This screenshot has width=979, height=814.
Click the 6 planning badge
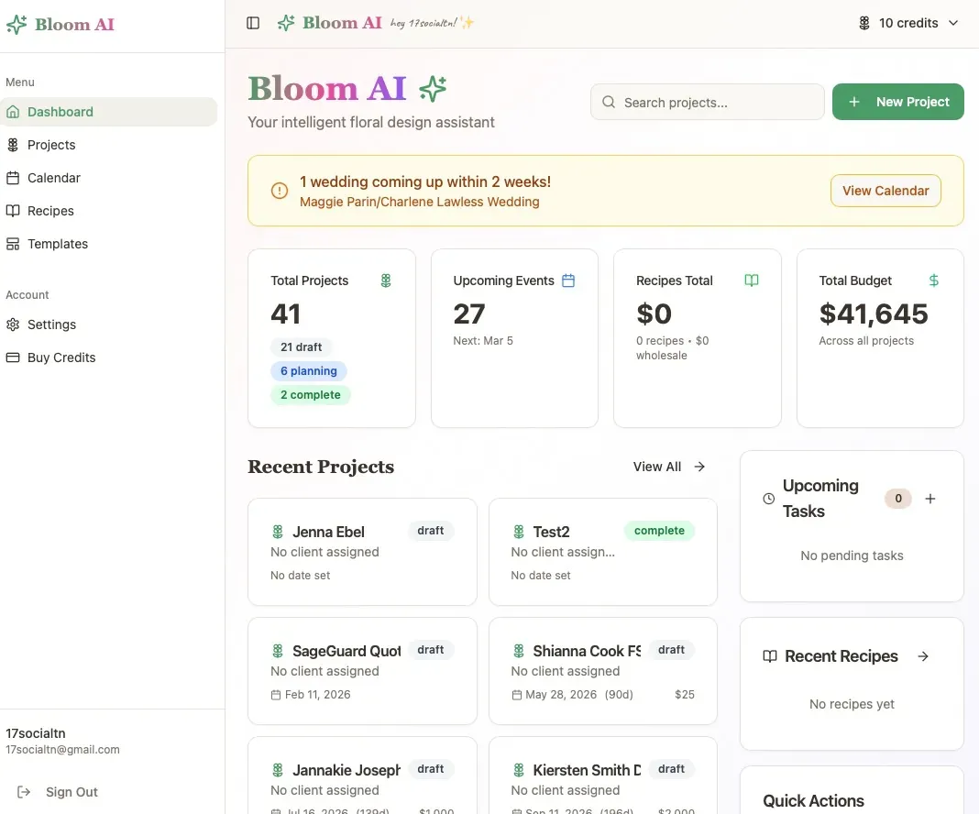click(x=308, y=371)
